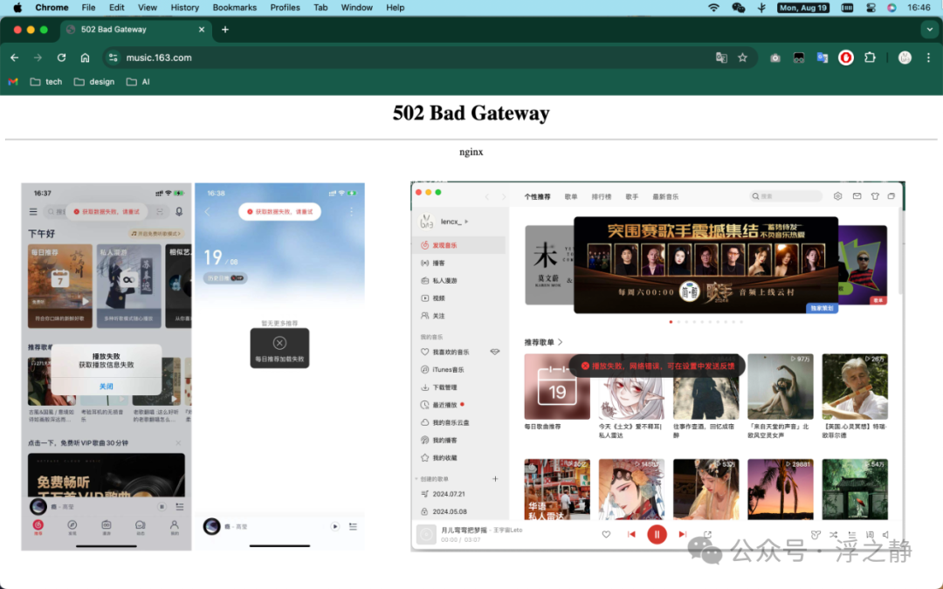Bookmark this page with the star icon

[x=743, y=58]
